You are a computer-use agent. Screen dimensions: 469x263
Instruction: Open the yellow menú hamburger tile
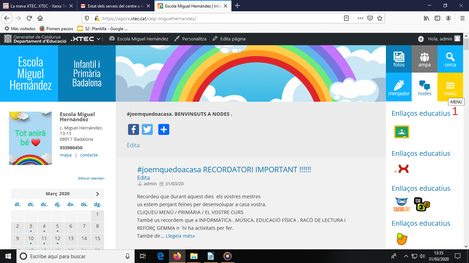pos(450,87)
